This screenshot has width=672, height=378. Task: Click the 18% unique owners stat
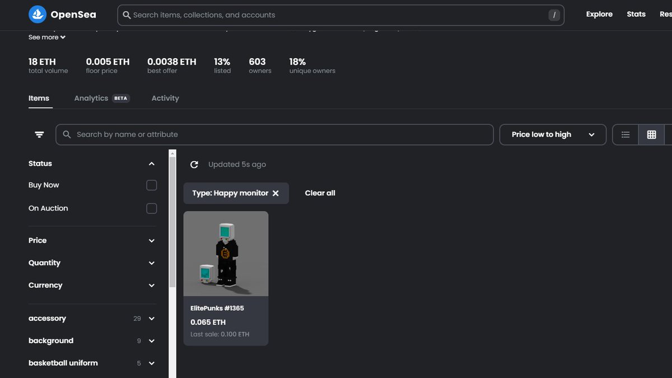(312, 66)
